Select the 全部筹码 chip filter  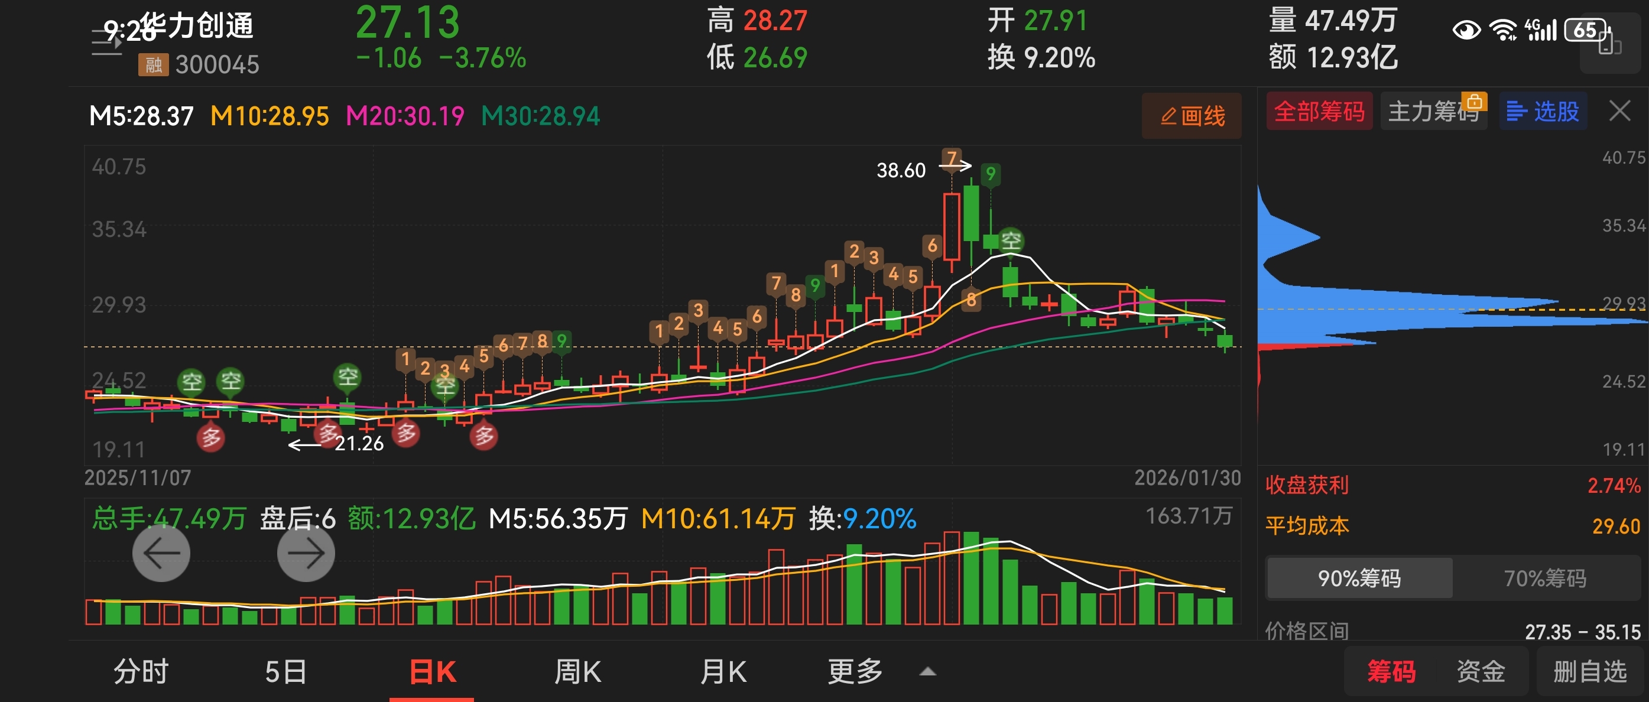pos(1319,112)
